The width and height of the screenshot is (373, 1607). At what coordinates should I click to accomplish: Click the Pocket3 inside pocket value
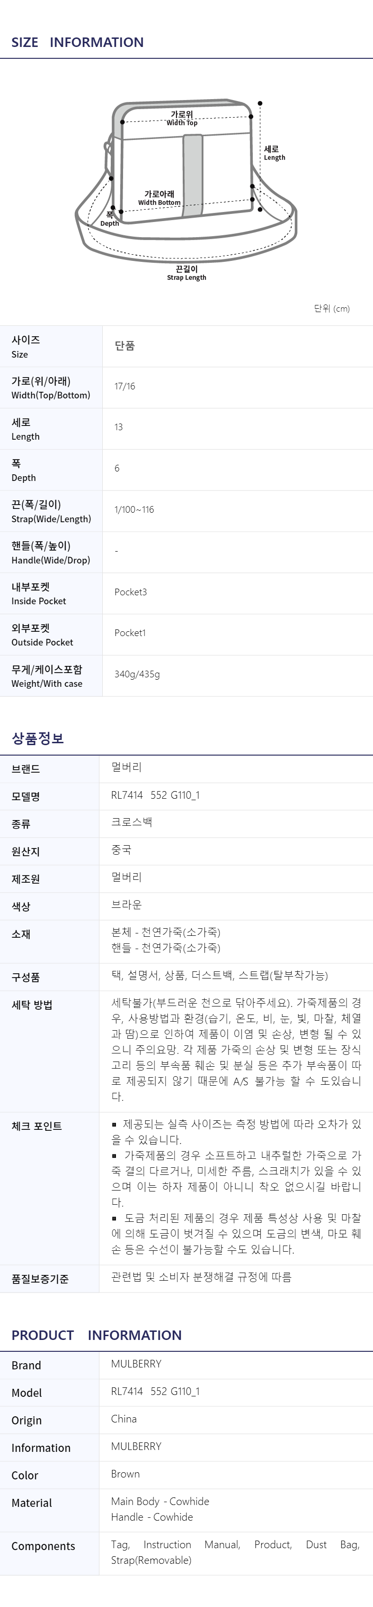tap(131, 592)
